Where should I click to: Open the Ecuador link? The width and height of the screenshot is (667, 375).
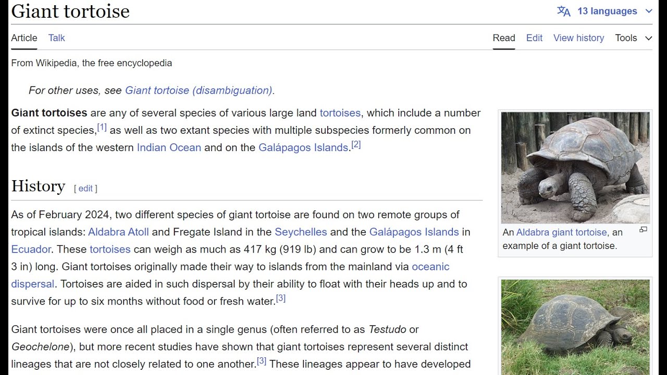click(x=31, y=249)
